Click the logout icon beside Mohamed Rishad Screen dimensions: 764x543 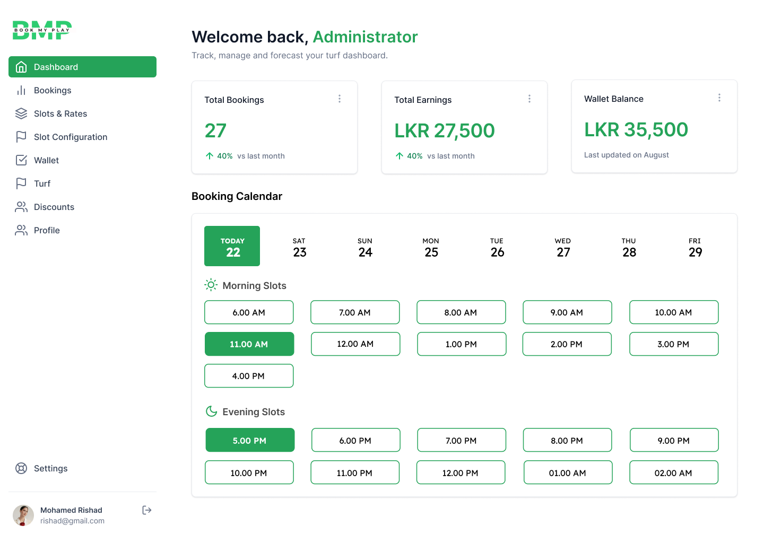(x=147, y=510)
